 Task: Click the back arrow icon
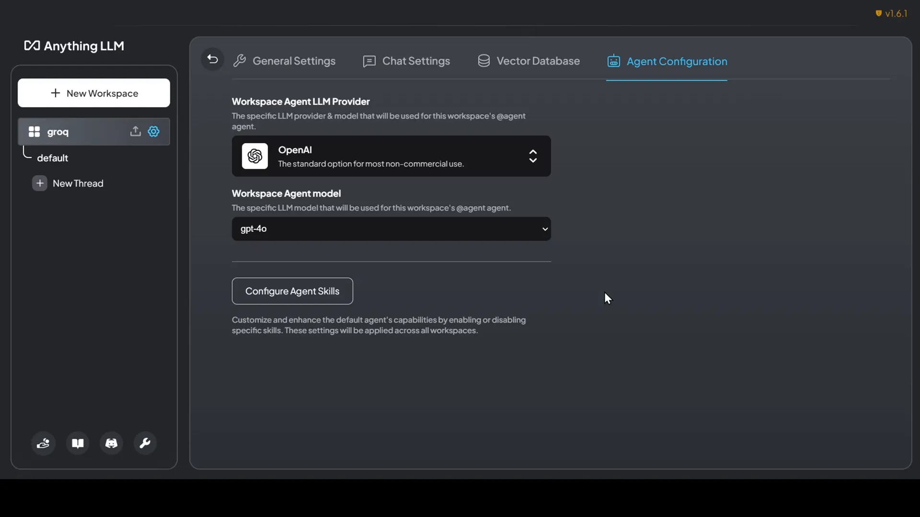pos(212,60)
